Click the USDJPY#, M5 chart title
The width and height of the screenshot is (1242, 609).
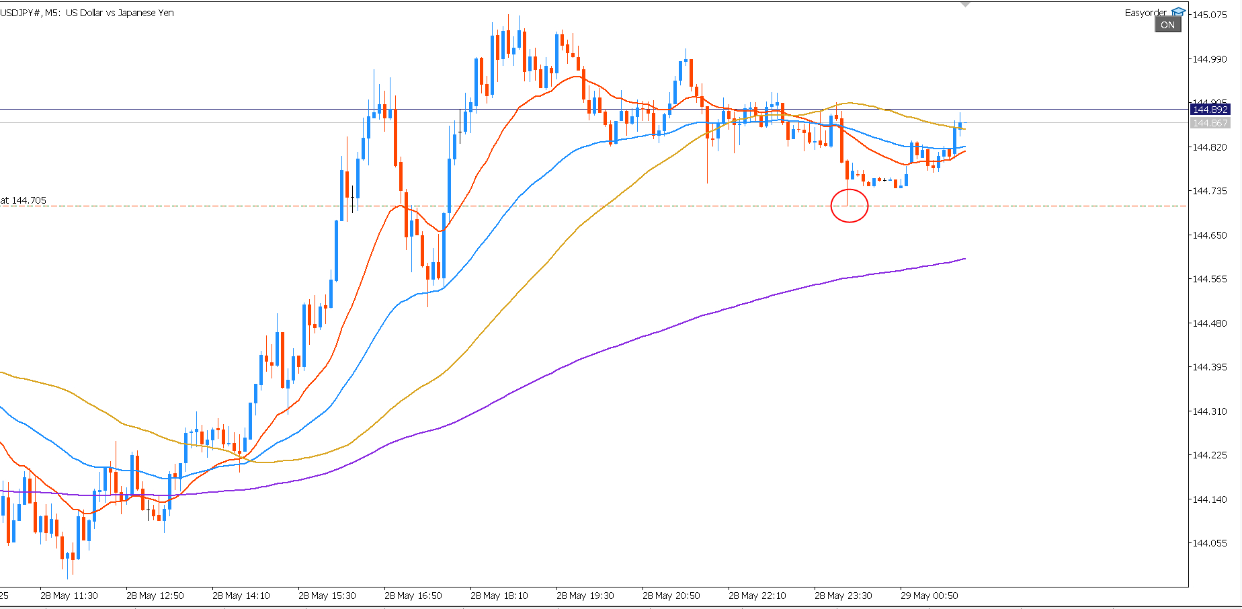[87, 13]
